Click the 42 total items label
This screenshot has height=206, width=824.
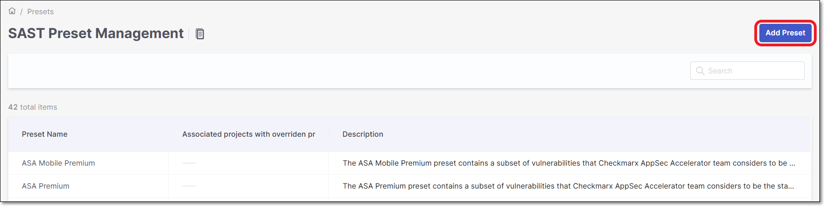pos(33,107)
